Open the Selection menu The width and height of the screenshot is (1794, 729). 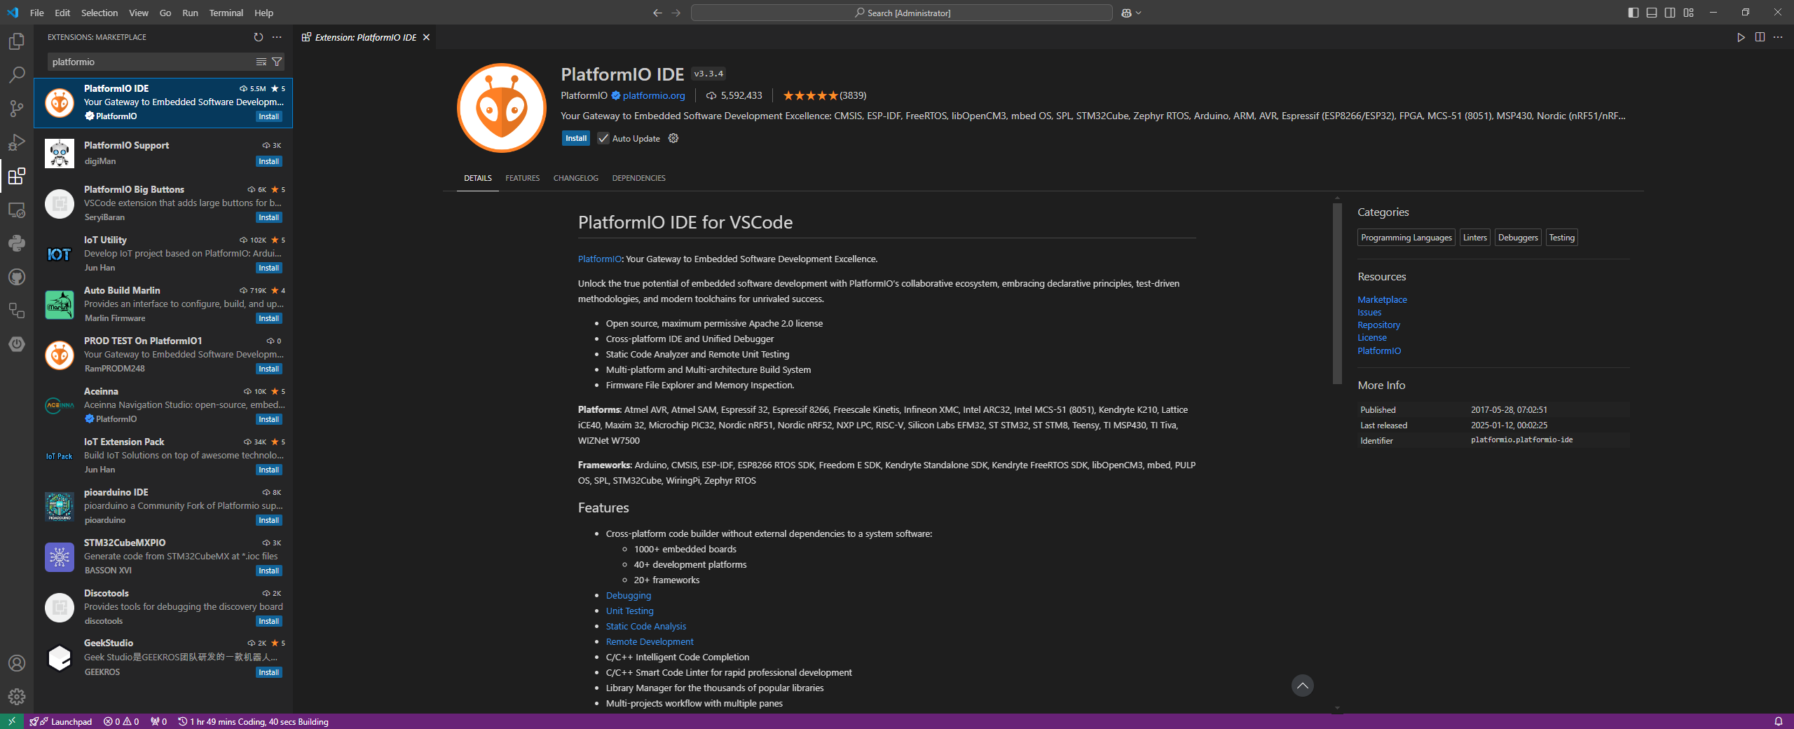(x=100, y=13)
